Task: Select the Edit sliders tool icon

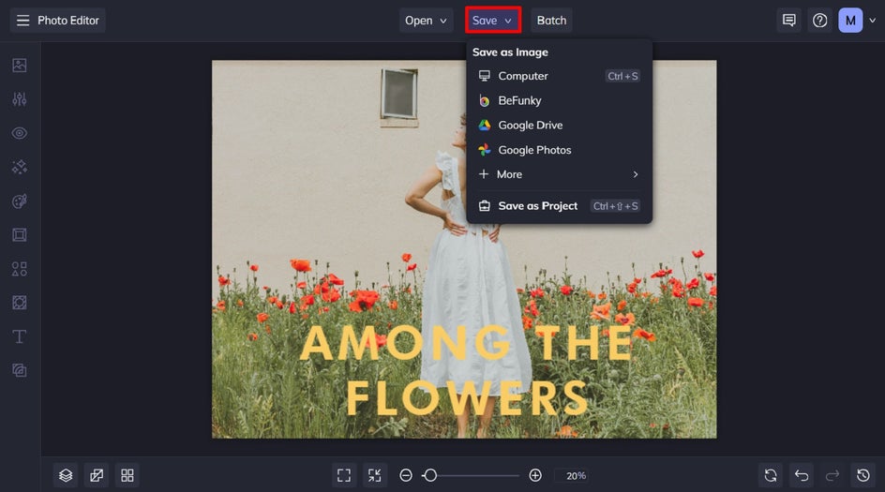Action: 20,99
